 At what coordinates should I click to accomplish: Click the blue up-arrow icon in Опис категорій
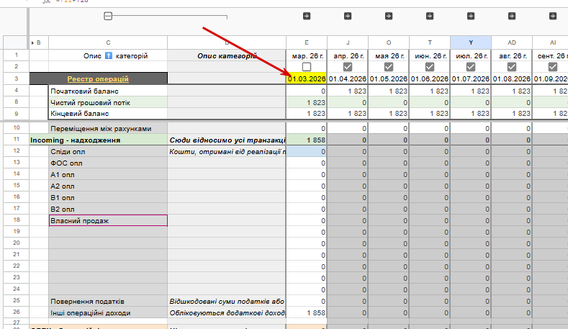(x=109, y=56)
